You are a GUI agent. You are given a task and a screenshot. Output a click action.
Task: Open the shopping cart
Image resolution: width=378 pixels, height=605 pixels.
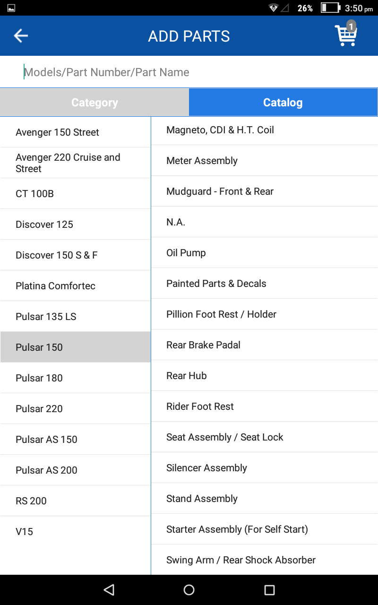346,35
